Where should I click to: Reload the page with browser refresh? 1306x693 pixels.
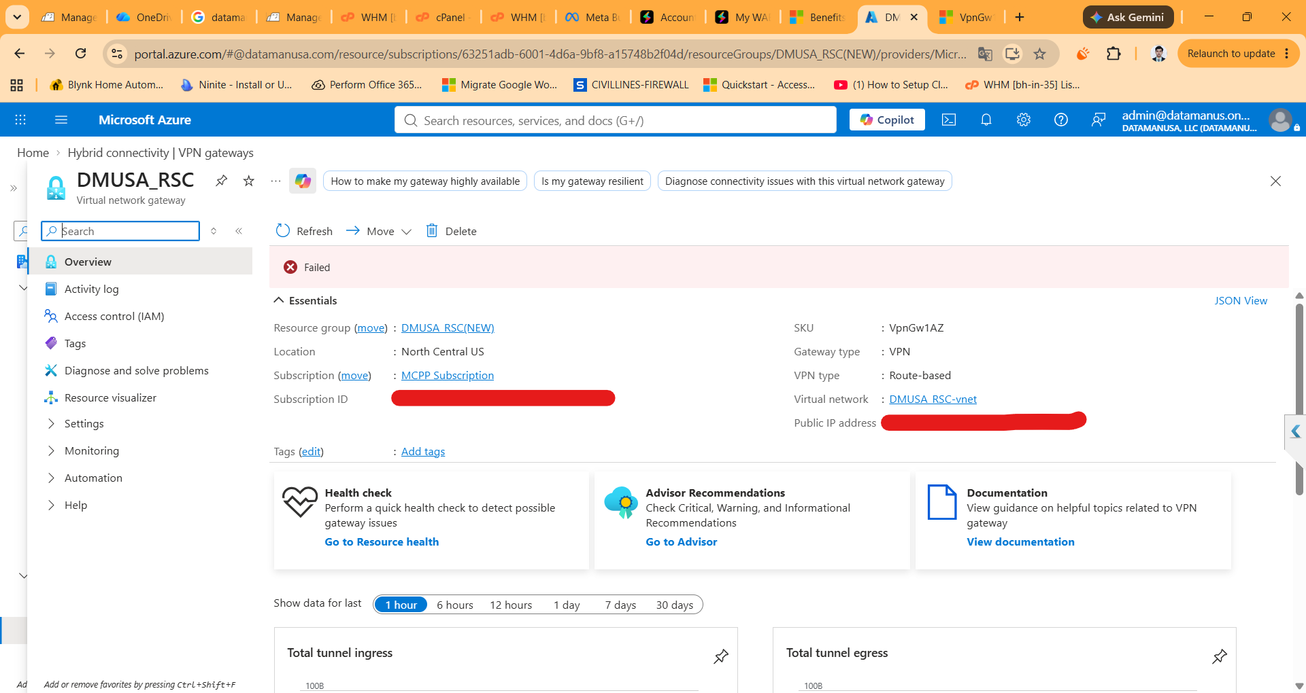click(80, 54)
